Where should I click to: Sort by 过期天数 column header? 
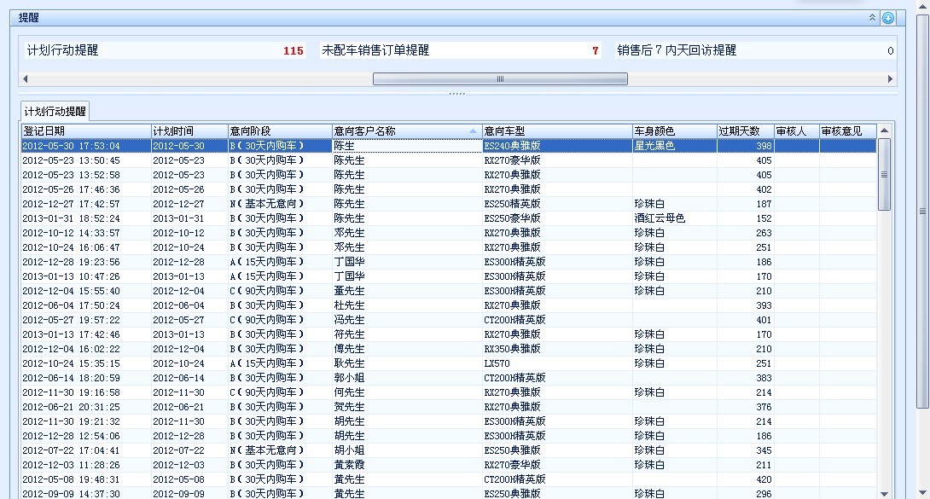746,131
